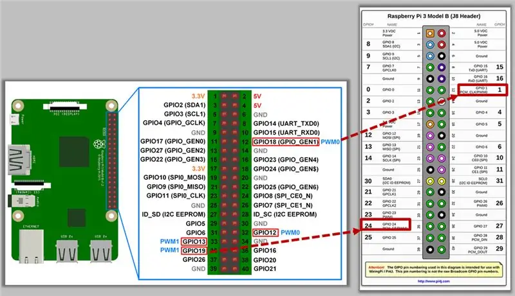Click the Raspberry Pi 3 Model B (J8 Header) title

pyautogui.click(x=433, y=16)
